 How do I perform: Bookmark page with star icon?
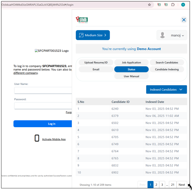[x=149, y=5]
